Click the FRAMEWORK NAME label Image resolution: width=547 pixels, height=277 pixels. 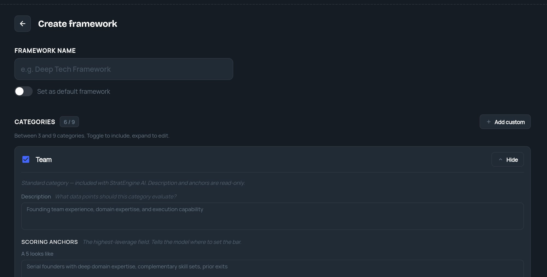click(x=45, y=51)
